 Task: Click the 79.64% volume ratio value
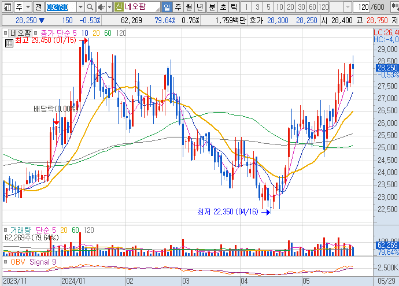point(165,20)
